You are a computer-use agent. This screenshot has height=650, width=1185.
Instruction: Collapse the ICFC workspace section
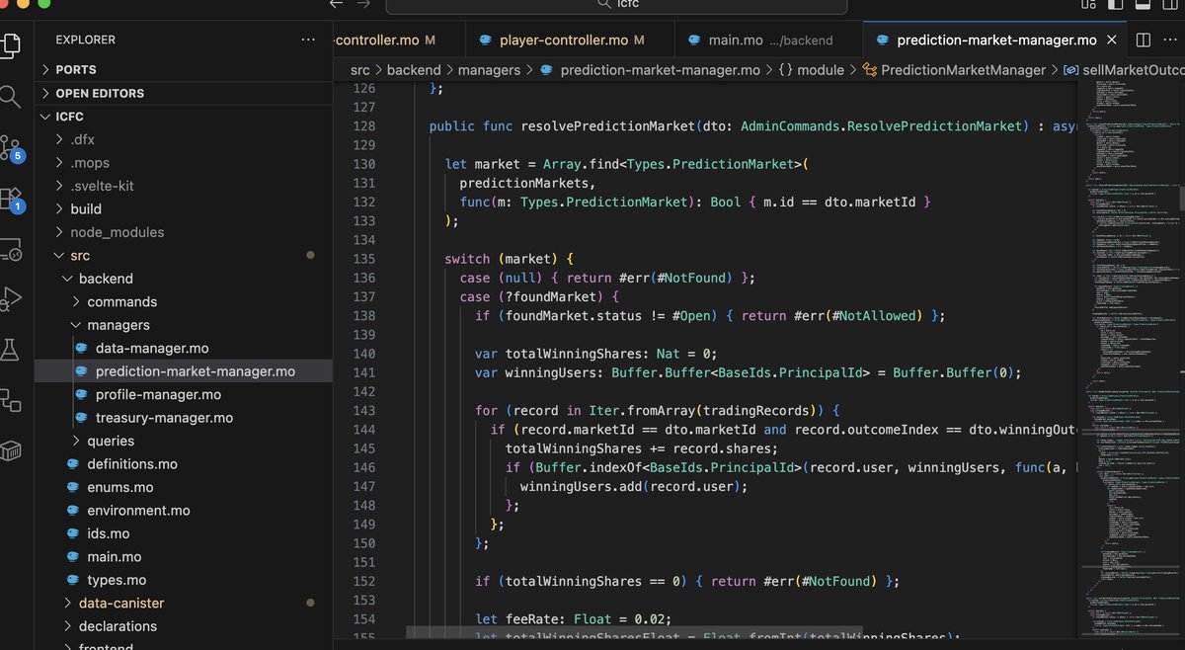[x=183, y=117]
